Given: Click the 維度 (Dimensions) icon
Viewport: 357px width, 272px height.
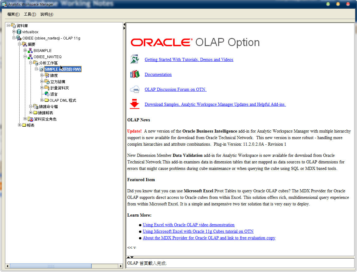Looking at the screenshot, I should coord(46,75).
